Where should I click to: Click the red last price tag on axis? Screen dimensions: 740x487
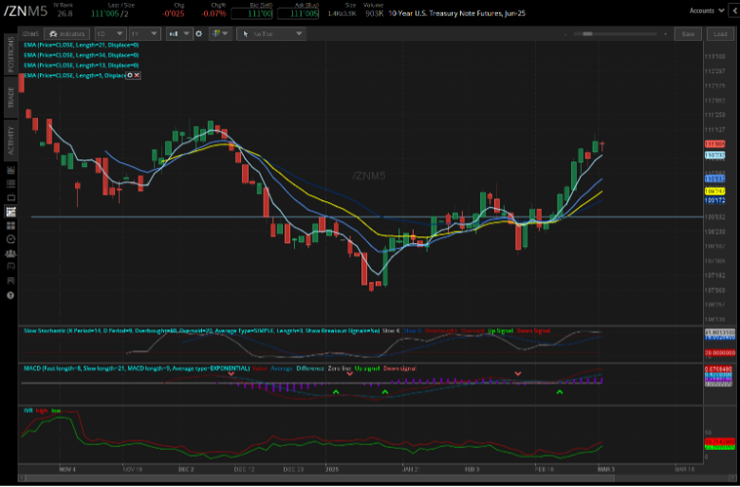click(x=715, y=144)
